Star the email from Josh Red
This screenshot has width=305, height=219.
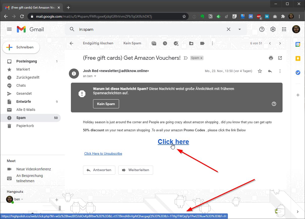point(260,71)
